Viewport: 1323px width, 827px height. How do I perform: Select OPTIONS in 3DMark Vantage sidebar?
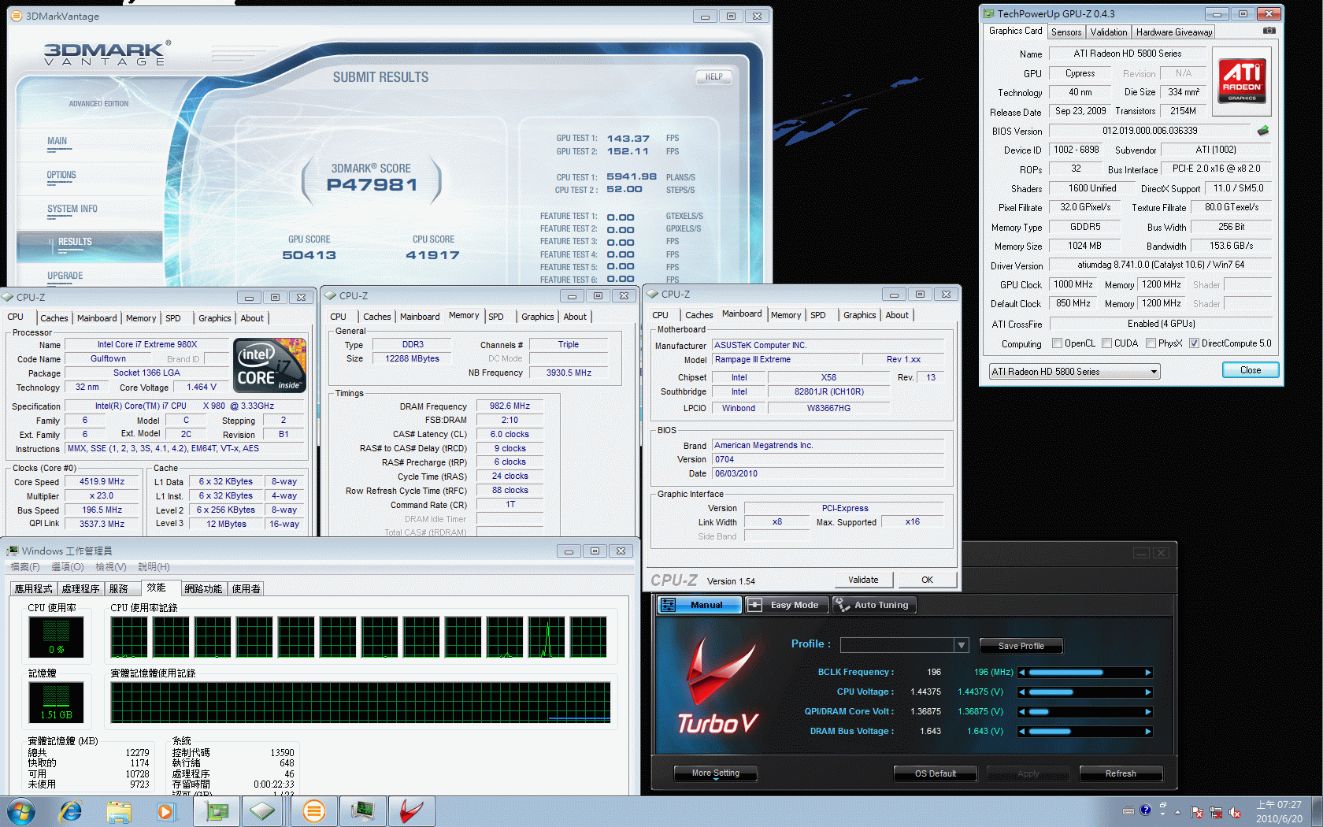(x=61, y=175)
